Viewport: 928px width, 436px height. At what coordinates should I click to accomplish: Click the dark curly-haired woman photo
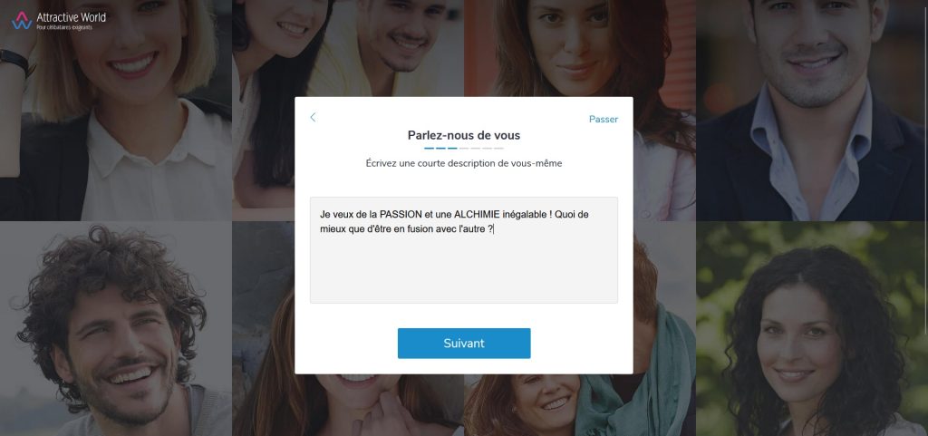[x=812, y=329]
